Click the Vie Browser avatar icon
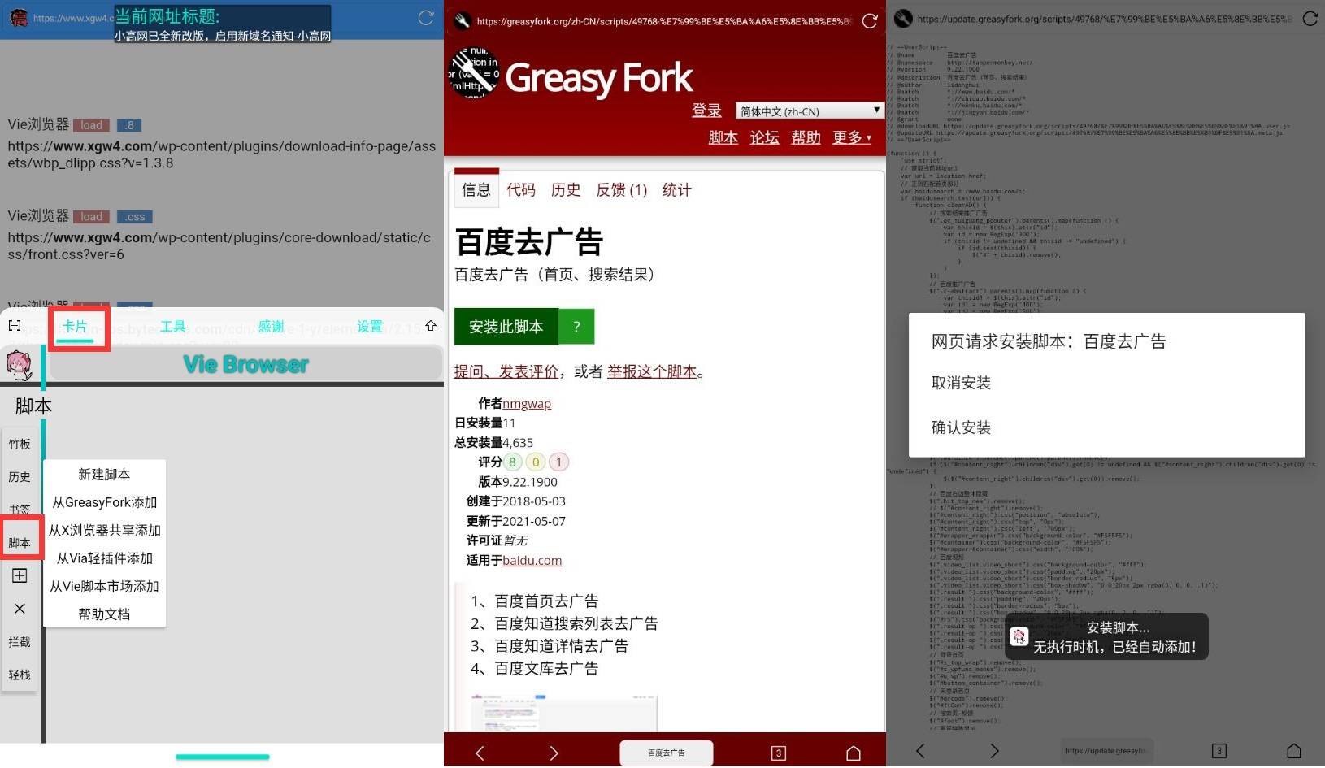This screenshot has width=1325, height=768. coord(19,365)
